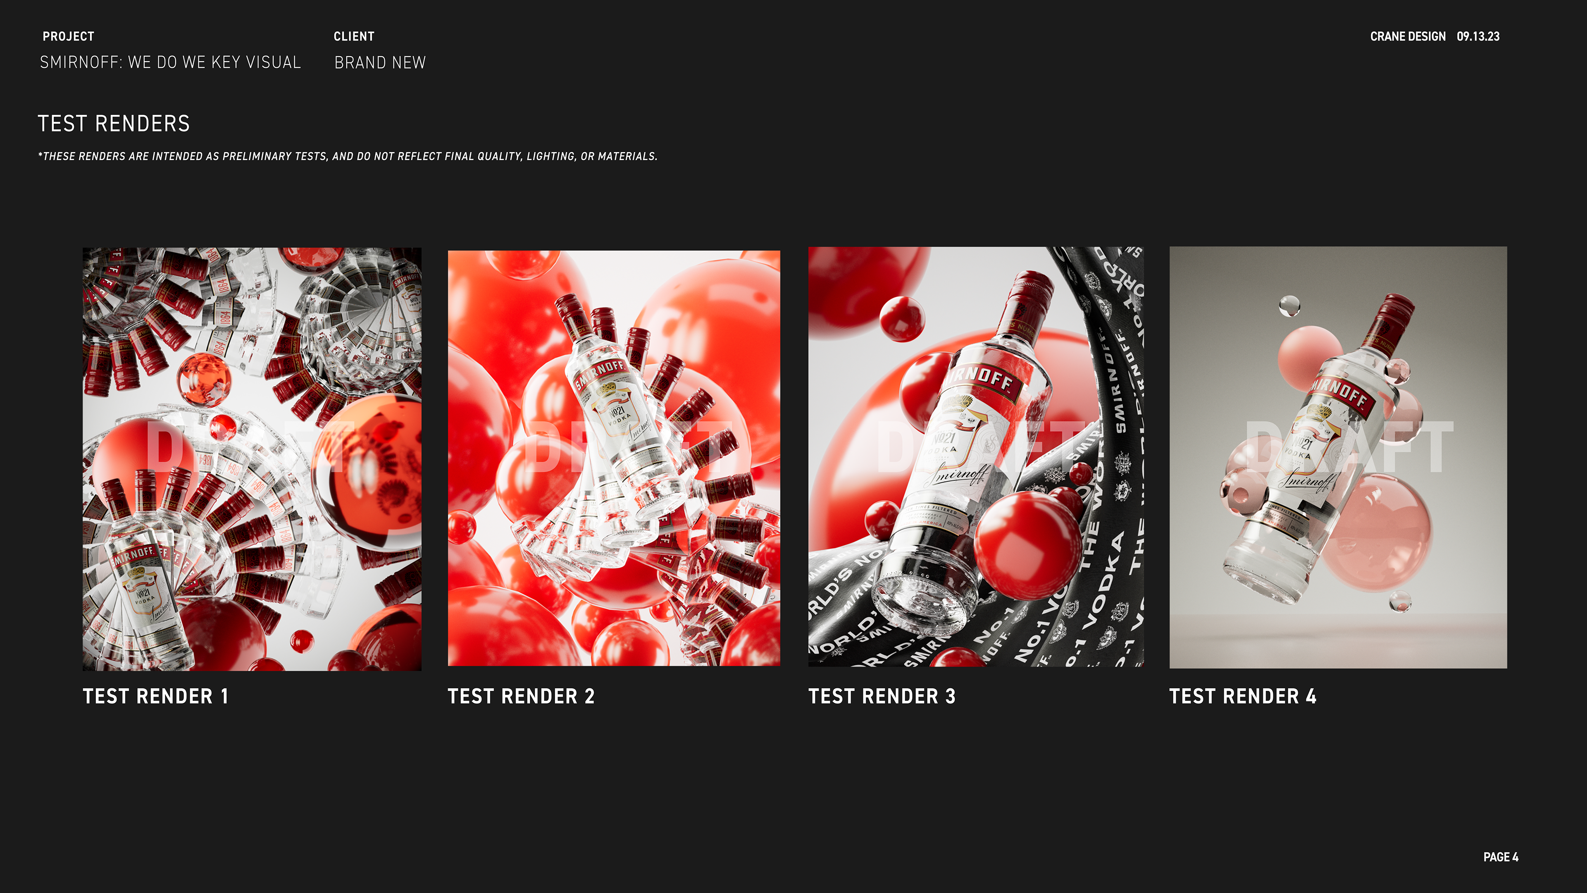Image resolution: width=1587 pixels, height=893 pixels.
Task: Click the preliminary tests disclaimer note
Action: (348, 157)
